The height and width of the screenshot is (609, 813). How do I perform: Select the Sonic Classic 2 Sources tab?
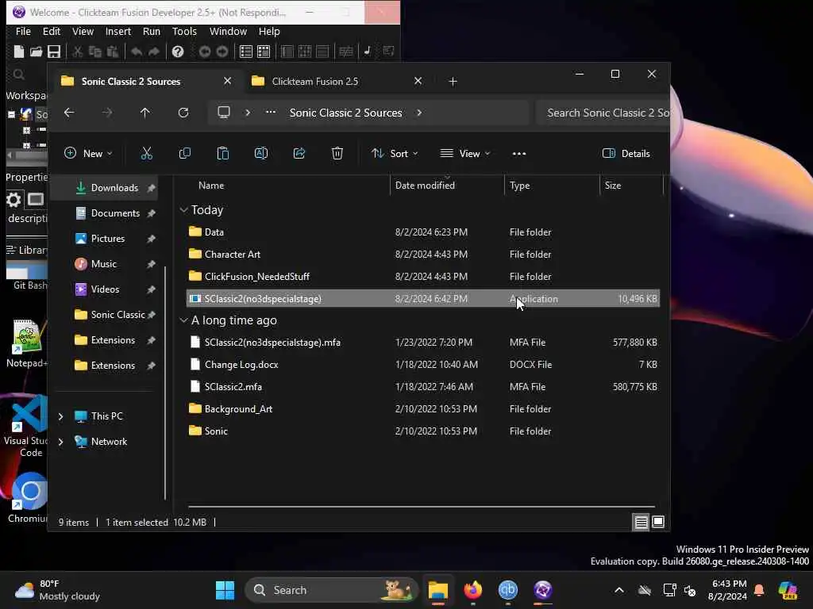click(131, 82)
